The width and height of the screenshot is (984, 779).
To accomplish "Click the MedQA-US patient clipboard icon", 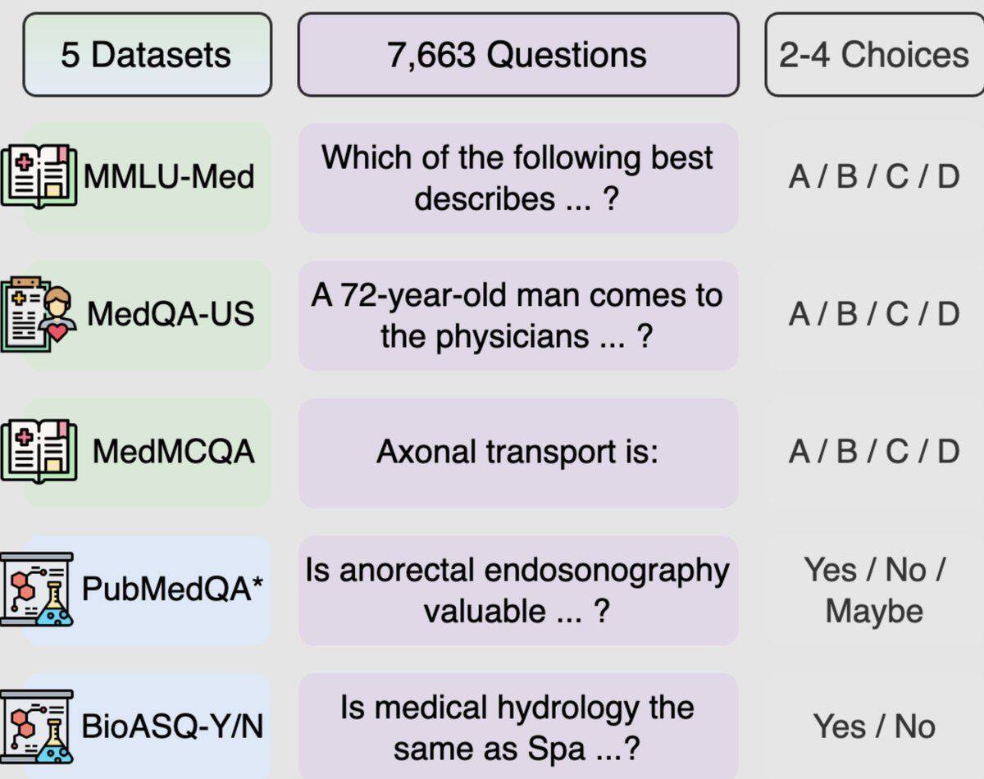I will pyautogui.click(x=39, y=314).
